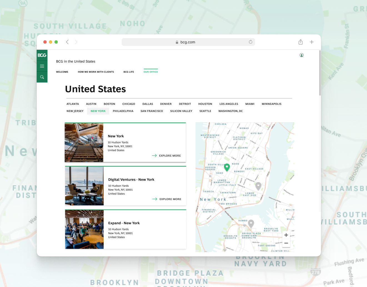The height and width of the screenshot is (287, 367).
Task: Open a new tab with plus icon
Action: coord(312,42)
